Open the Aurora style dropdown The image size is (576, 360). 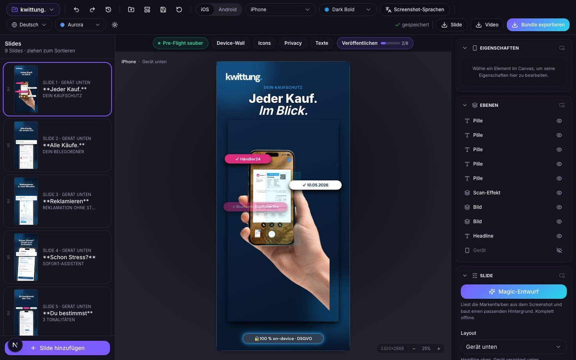(x=80, y=25)
